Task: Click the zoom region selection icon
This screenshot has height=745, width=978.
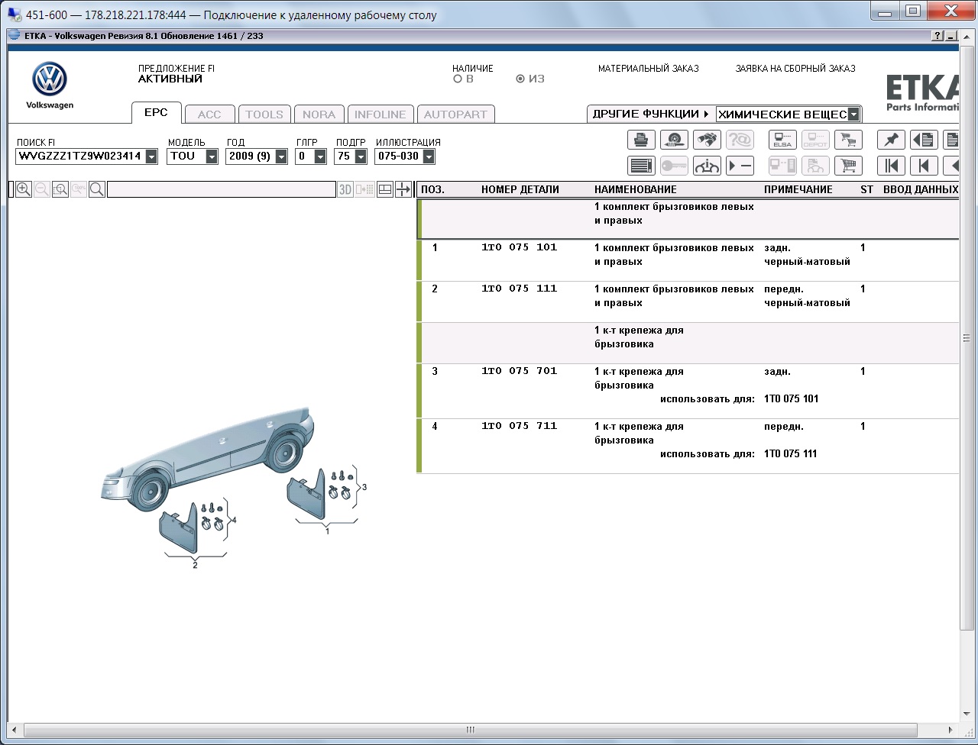Action: pos(60,189)
